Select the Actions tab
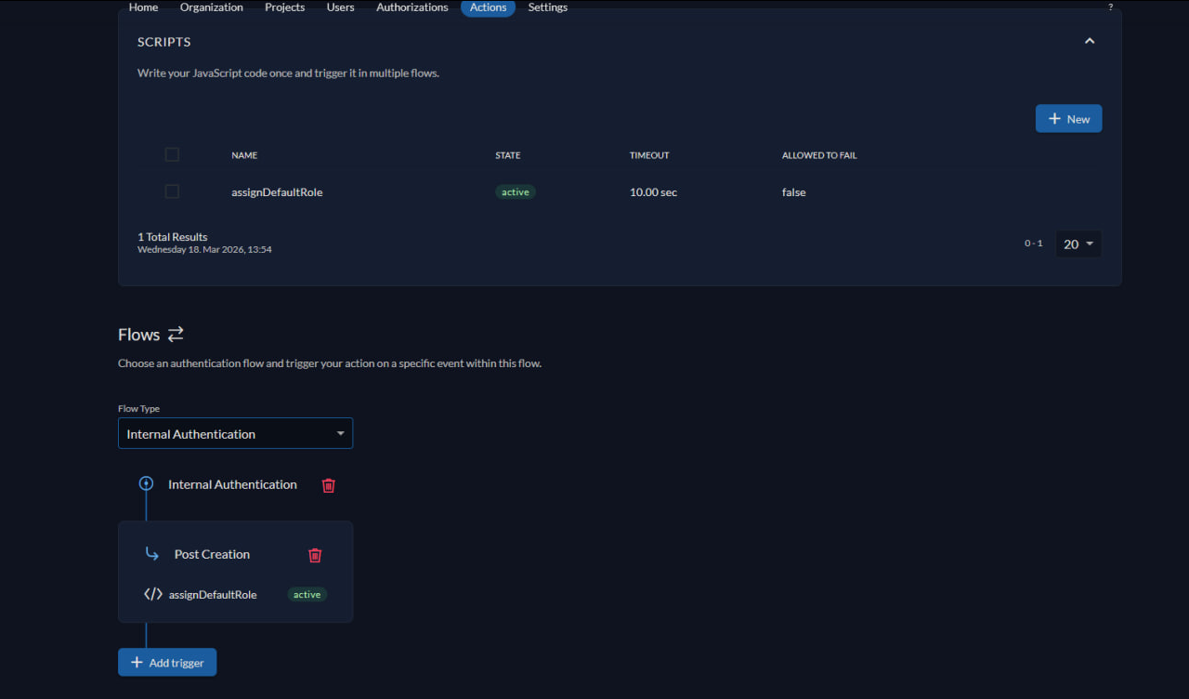The width and height of the screenshot is (1189, 699). (x=488, y=7)
